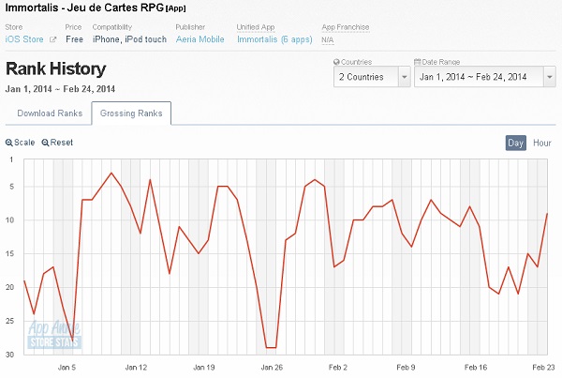Image resolution: width=562 pixels, height=378 pixels.
Task: Click the Feb 2 axis label
Action: (x=338, y=368)
